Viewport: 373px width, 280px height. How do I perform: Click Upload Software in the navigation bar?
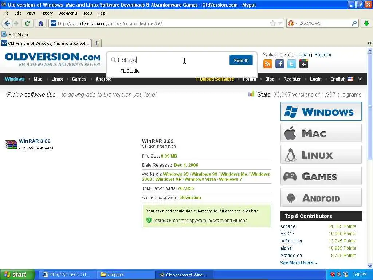coord(215,79)
